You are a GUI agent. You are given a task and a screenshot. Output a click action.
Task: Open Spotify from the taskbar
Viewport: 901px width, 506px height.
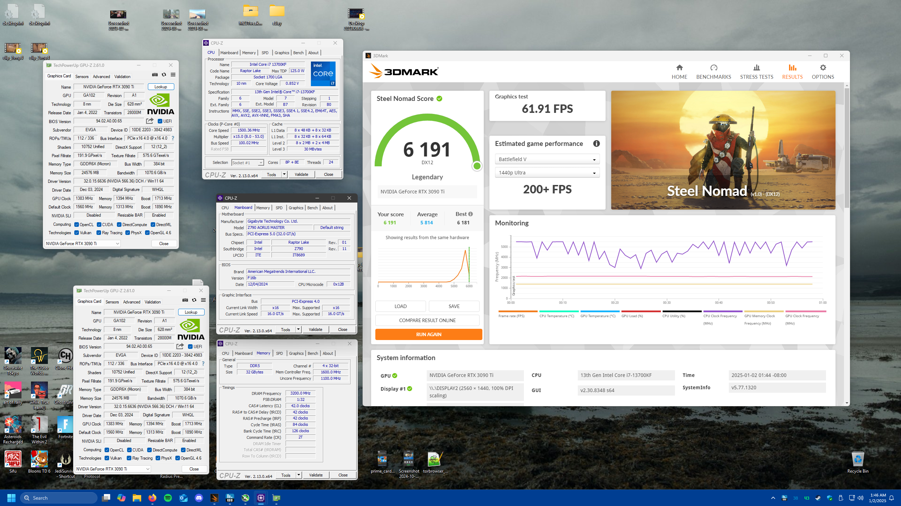click(x=168, y=498)
